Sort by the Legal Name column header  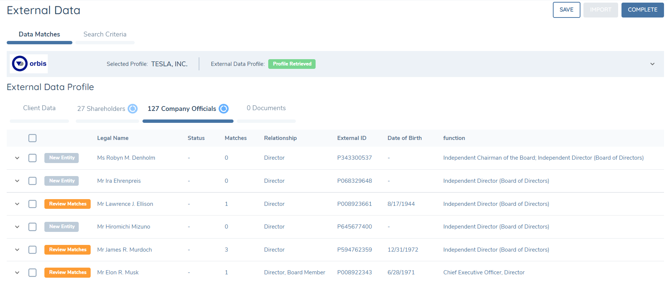[x=113, y=138]
